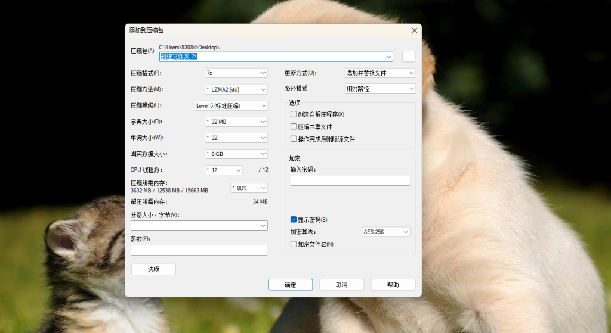Open the 单词大小 dropdown showing 32

tap(236, 138)
